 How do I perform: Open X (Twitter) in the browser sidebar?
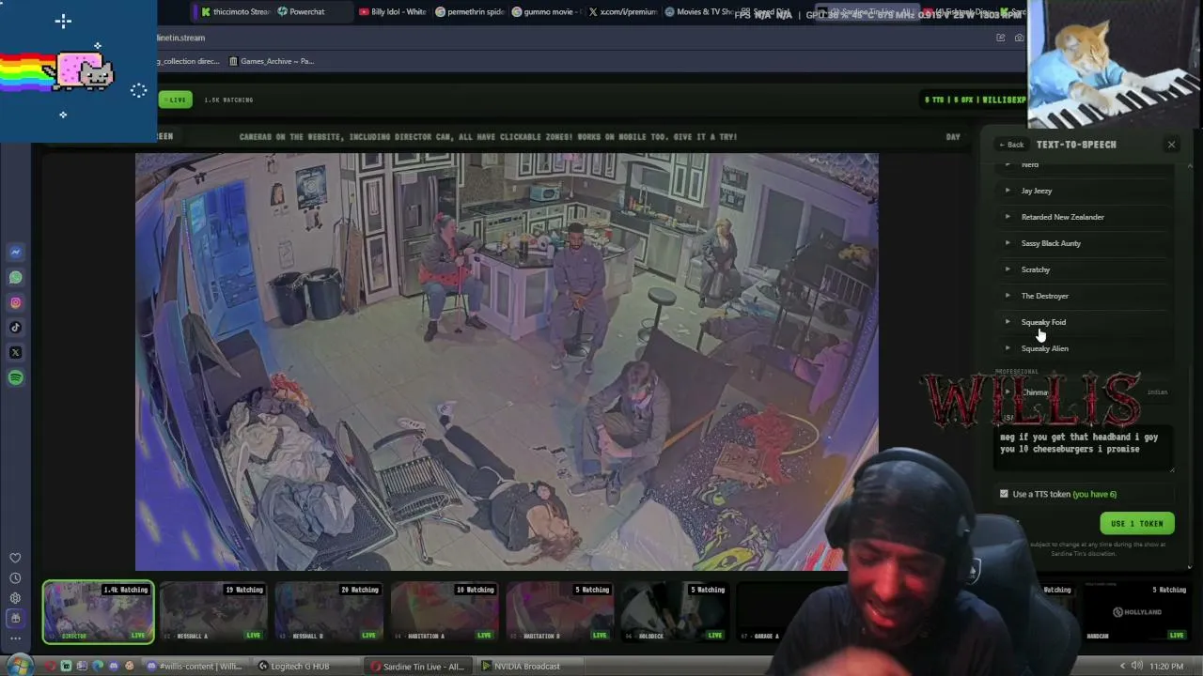15,353
